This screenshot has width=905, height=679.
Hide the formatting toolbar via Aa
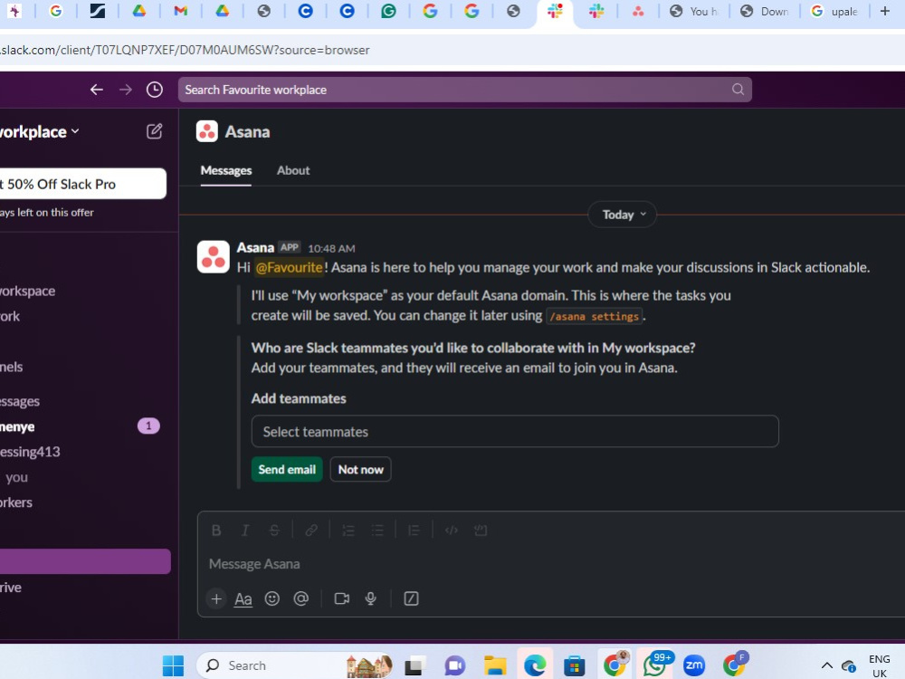click(x=243, y=599)
